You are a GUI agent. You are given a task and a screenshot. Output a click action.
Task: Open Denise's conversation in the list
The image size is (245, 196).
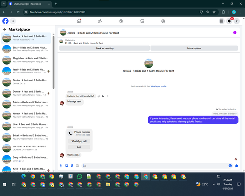[x=26, y=82]
